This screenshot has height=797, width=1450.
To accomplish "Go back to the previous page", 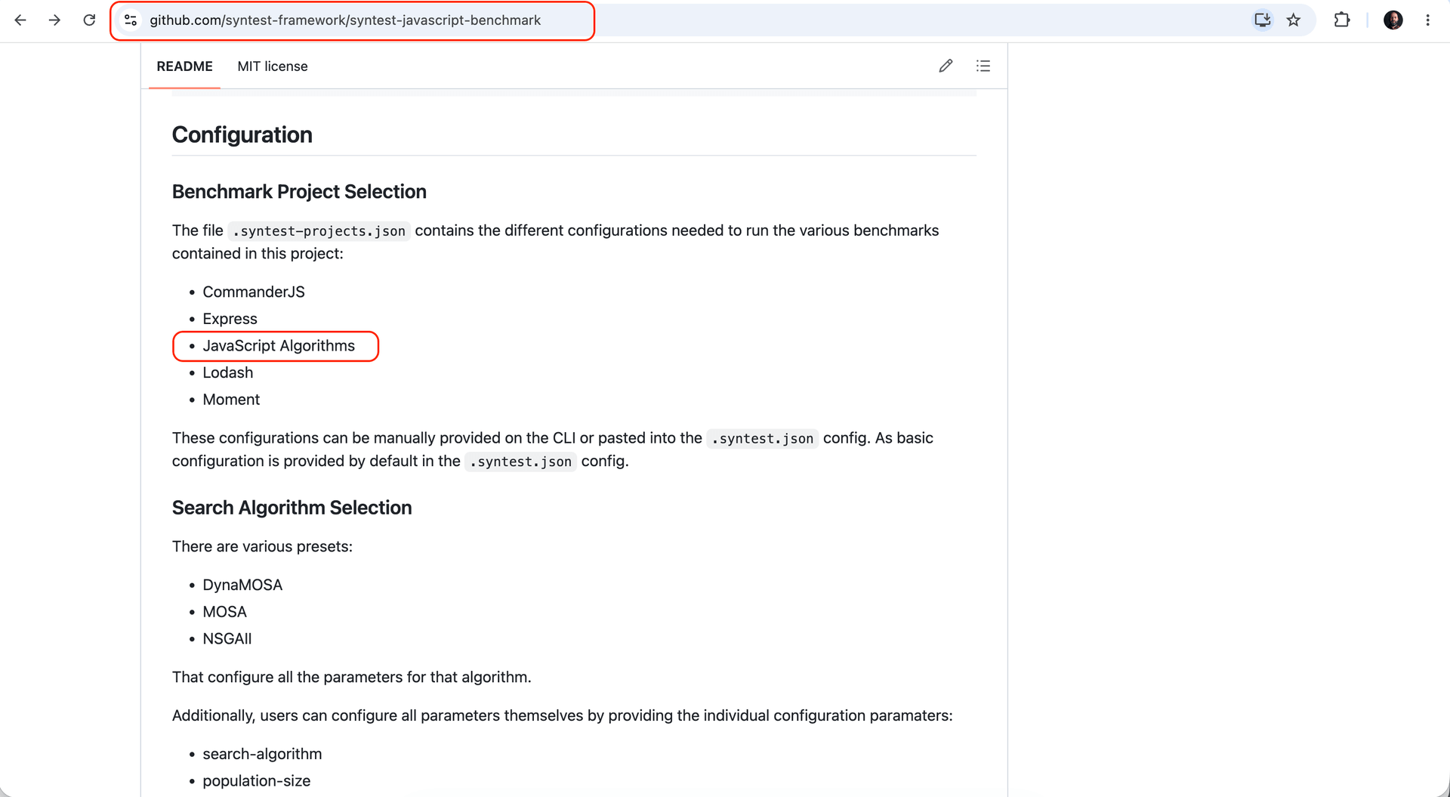I will click(x=20, y=20).
